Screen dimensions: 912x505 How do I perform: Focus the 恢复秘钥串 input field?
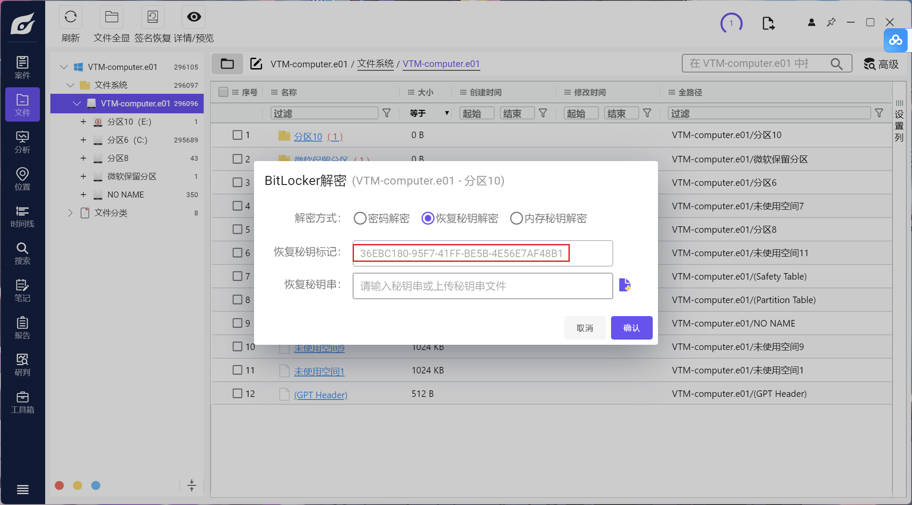coord(482,286)
